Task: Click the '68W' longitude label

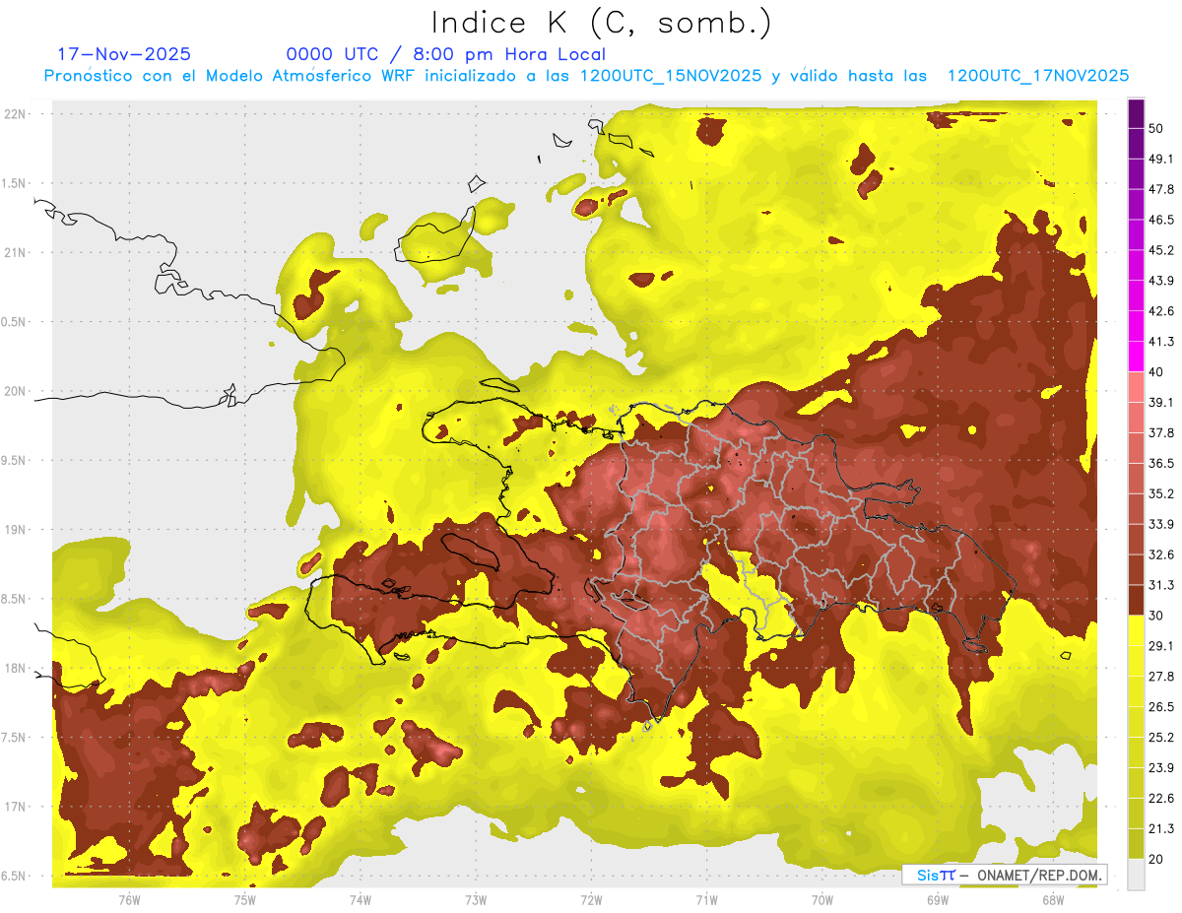Action: pos(1053,900)
